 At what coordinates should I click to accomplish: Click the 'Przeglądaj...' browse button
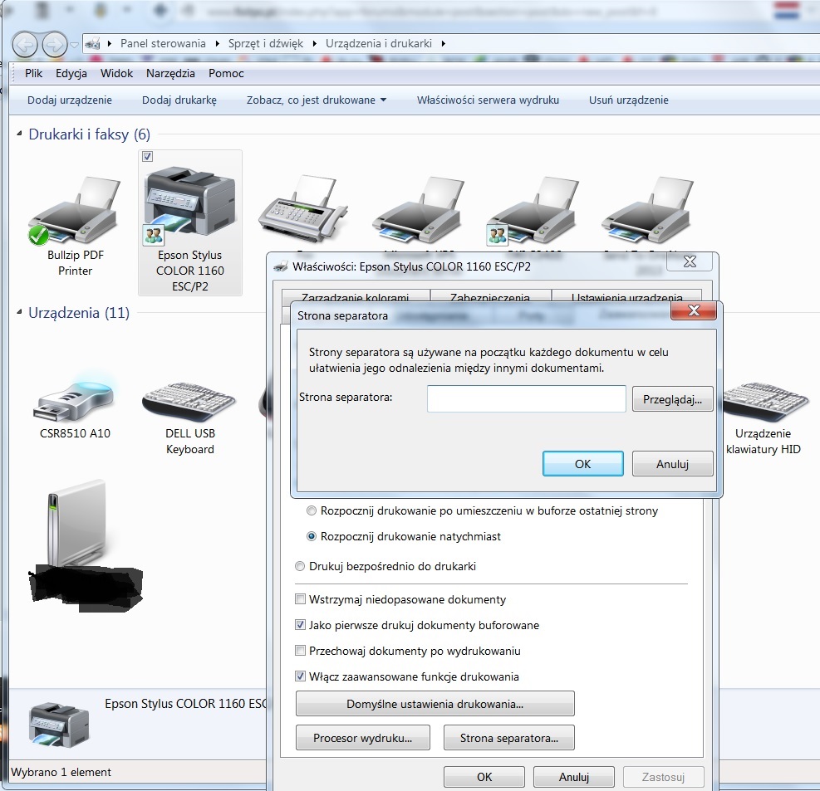(x=672, y=399)
